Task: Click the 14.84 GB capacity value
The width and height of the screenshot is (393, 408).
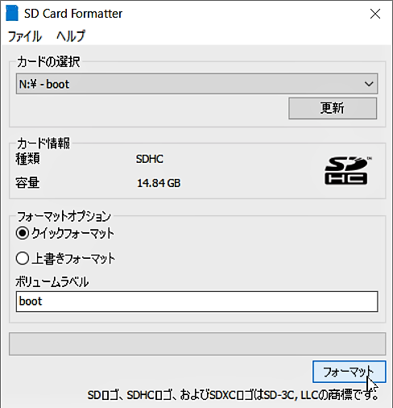Action: 159,183
